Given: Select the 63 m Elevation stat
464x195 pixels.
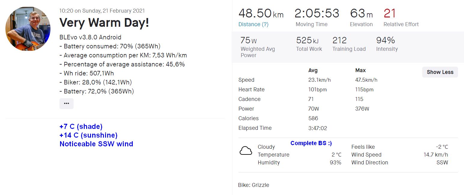Looking at the screenshot, I should click(x=361, y=14).
